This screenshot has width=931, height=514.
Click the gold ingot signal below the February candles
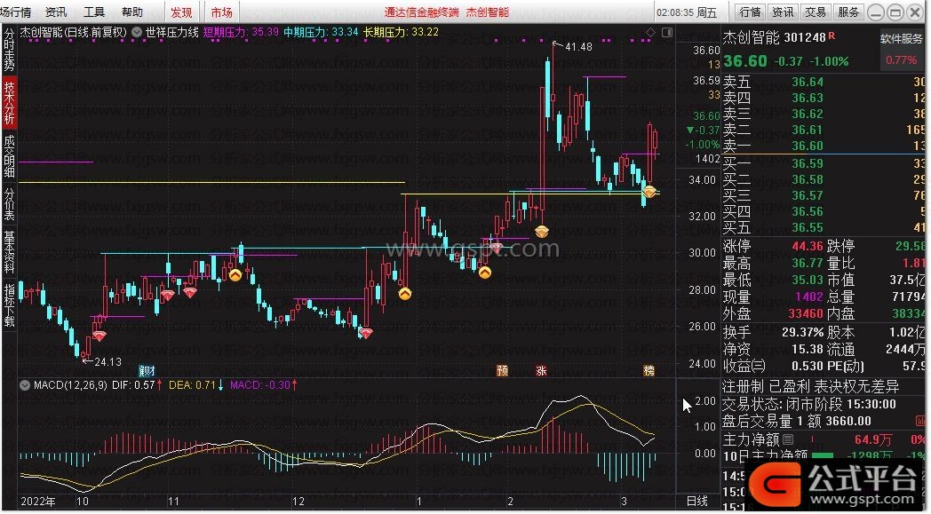(x=542, y=232)
